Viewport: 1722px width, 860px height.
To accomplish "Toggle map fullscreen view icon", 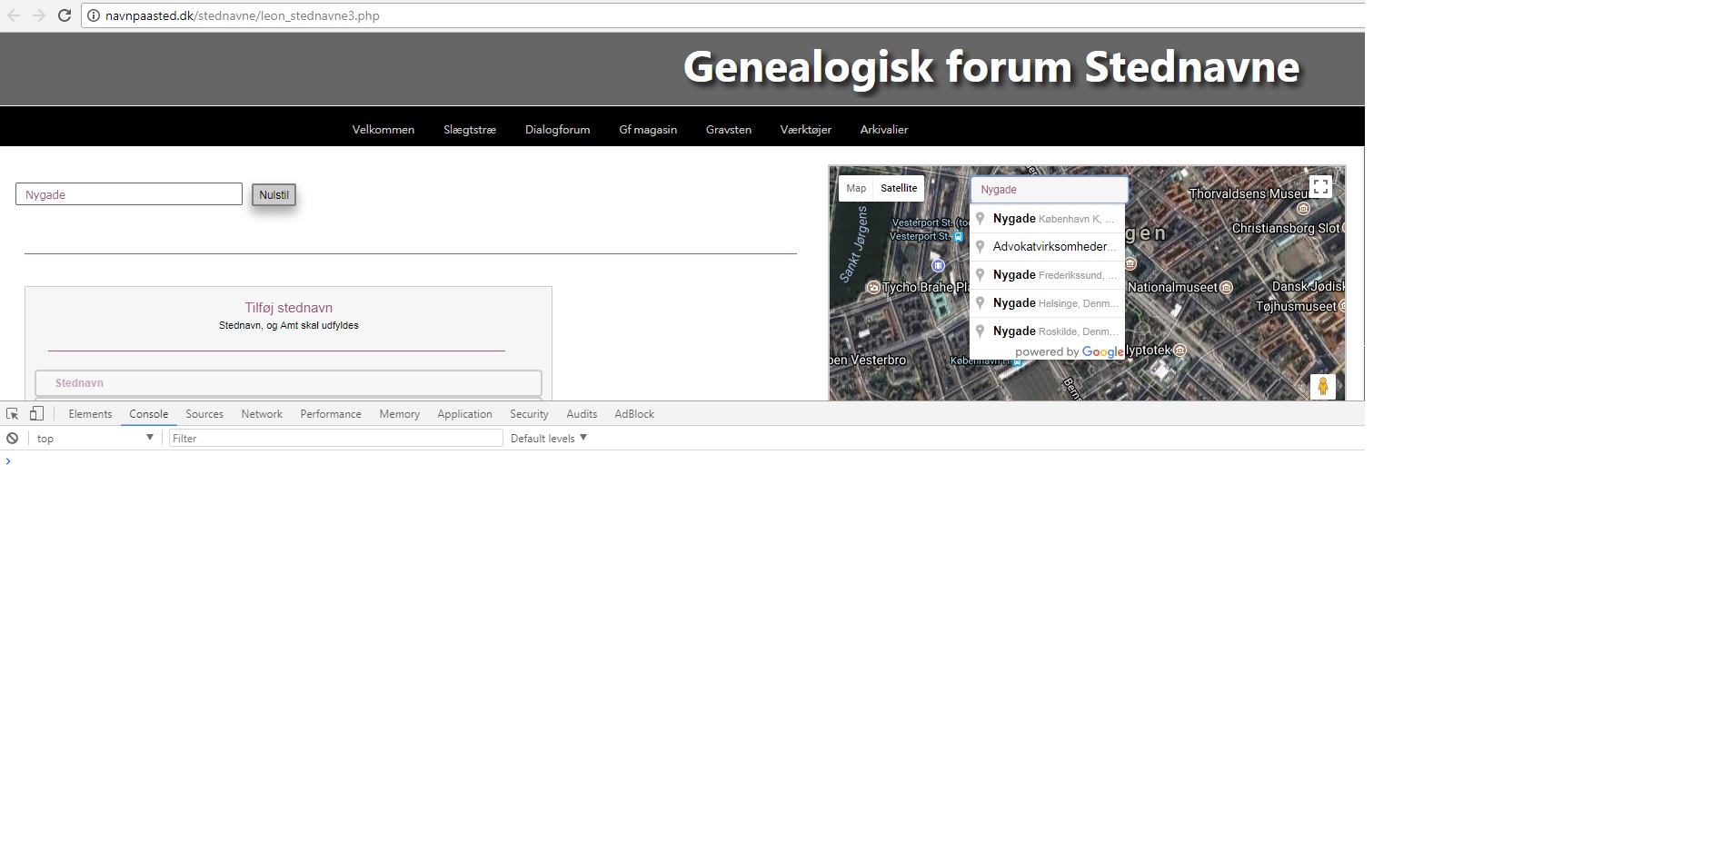I will (x=1320, y=187).
